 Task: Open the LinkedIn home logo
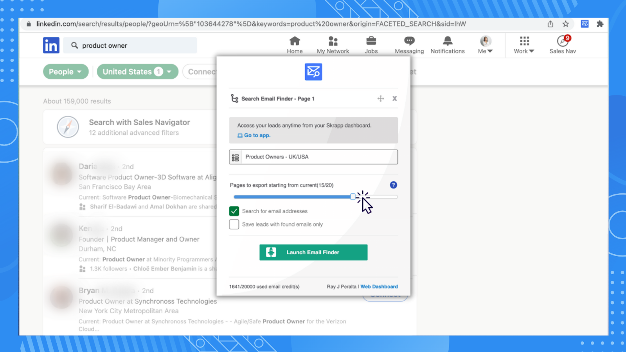tap(51, 45)
